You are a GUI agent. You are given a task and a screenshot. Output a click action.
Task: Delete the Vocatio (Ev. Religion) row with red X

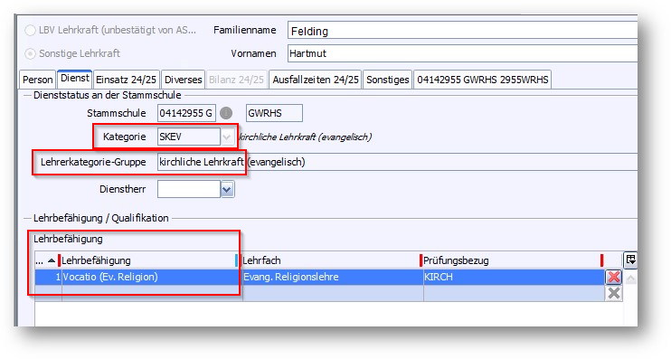tap(614, 277)
